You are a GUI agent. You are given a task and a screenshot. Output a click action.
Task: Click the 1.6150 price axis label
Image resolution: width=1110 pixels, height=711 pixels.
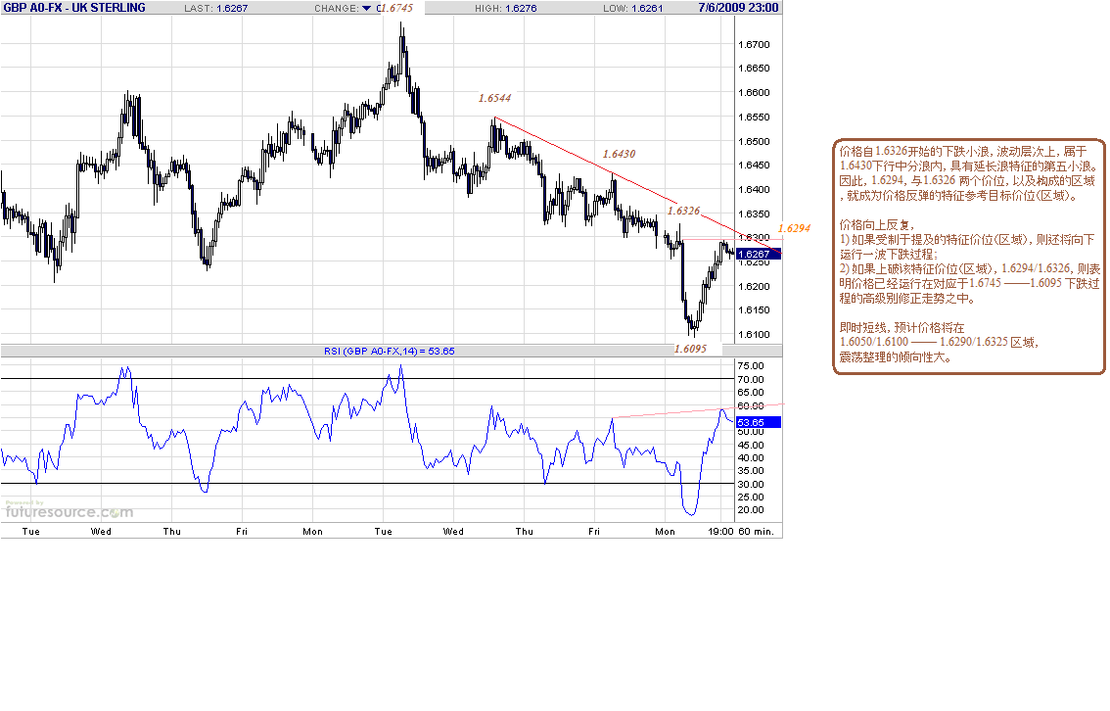coord(754,310)
